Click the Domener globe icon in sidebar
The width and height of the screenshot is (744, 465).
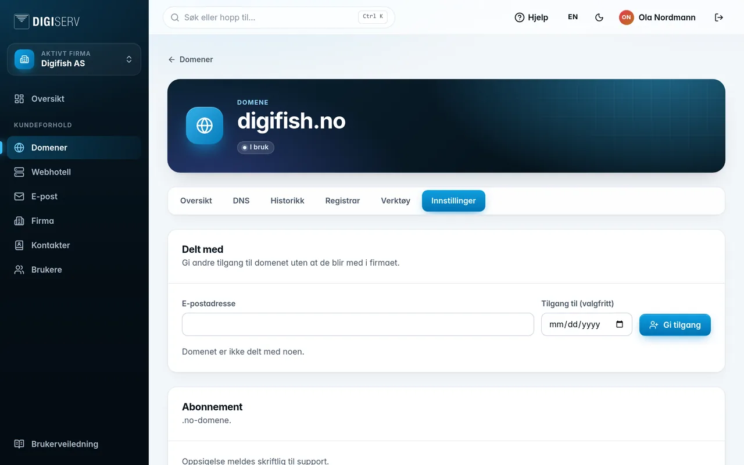coord(19,148)
